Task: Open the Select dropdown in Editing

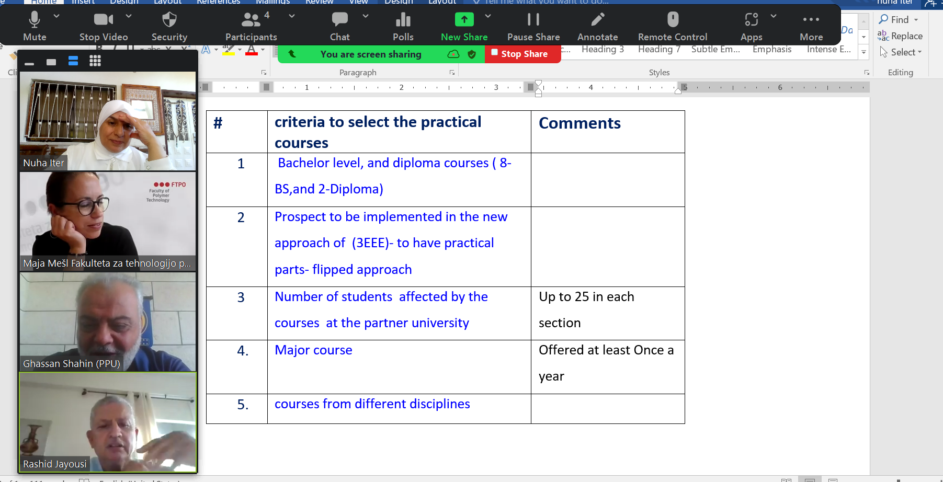Action: [x=901, y=52]
